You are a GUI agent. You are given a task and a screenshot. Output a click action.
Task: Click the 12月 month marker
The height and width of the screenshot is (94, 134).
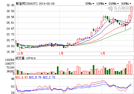pos(20,54)
